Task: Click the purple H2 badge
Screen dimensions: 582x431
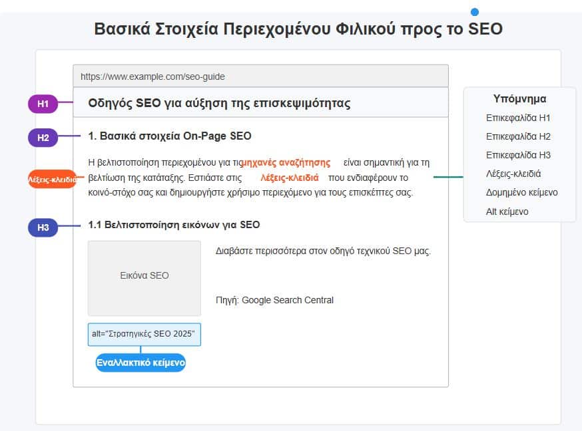Action: [x=43, y=138]
